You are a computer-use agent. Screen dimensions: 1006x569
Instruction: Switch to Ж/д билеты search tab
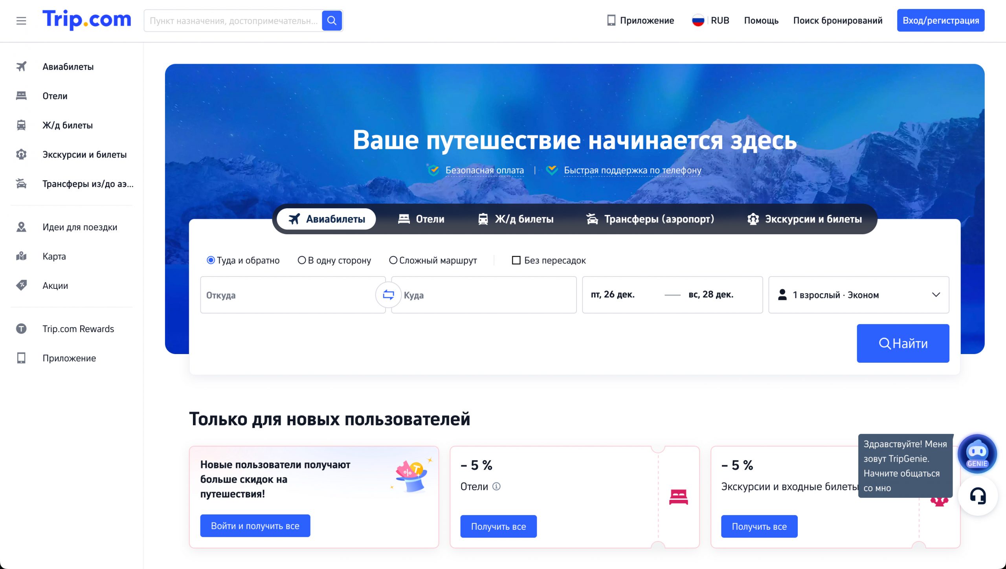(516, 219)
